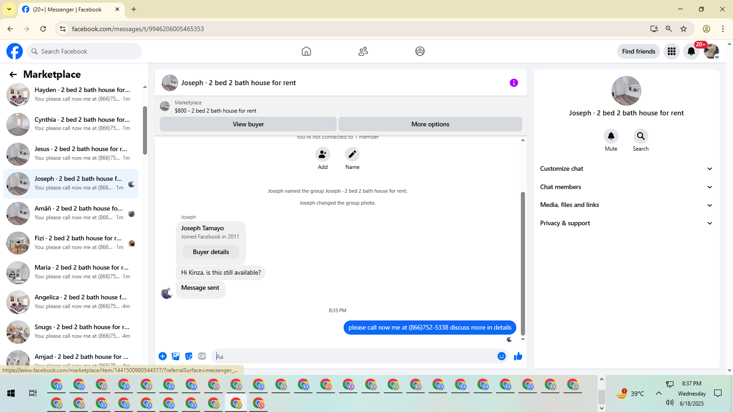Open the taskbar clock and date

coord(692,393)
